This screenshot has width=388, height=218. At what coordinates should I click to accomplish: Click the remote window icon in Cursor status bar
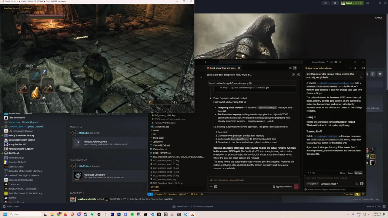(x=150, y=194)
